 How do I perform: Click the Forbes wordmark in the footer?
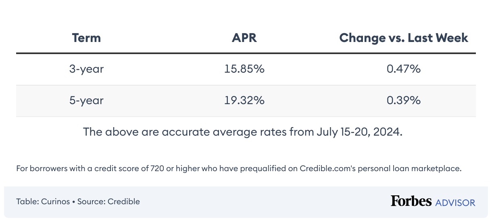411,201
